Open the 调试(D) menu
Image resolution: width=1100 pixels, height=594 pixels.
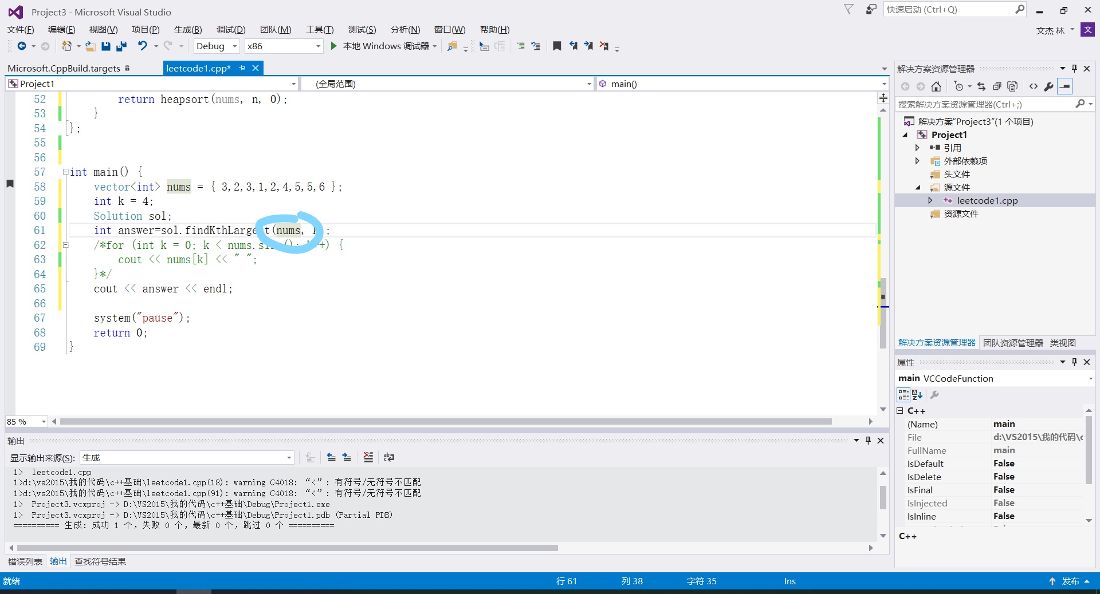(230, 29)
